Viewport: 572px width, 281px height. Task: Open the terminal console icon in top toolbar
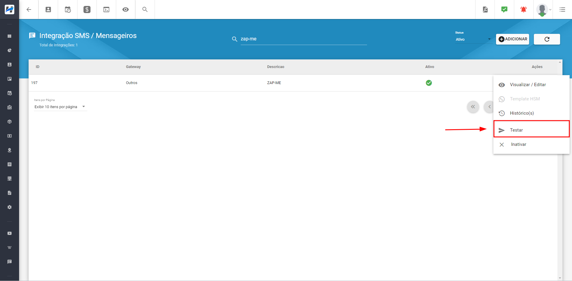(106, 10)
